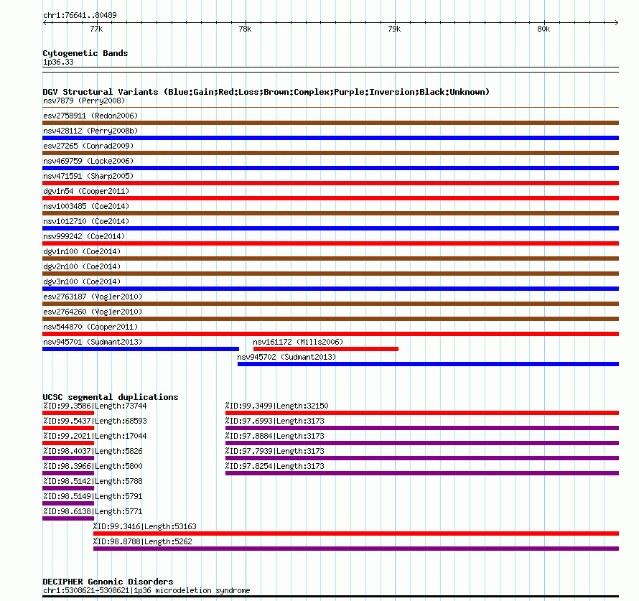Click the red bar under %ID:99.3499
Screen dimensions: 639x601
tap(422, 413)
